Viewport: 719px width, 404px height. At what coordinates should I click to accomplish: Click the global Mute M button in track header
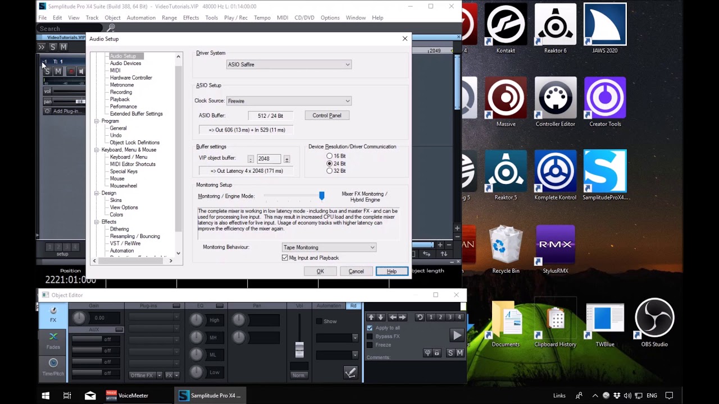tap(63, 47)
